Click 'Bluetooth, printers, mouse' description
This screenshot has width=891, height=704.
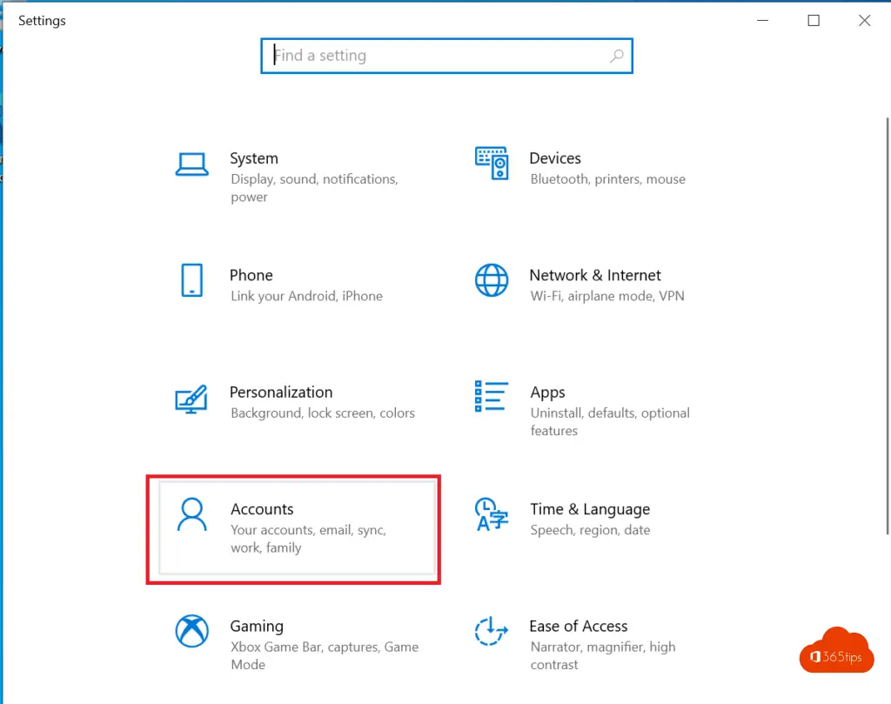[x=608, y=179]
